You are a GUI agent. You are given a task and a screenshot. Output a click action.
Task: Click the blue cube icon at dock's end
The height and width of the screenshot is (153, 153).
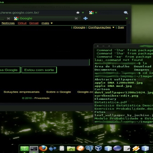(145, 148)
